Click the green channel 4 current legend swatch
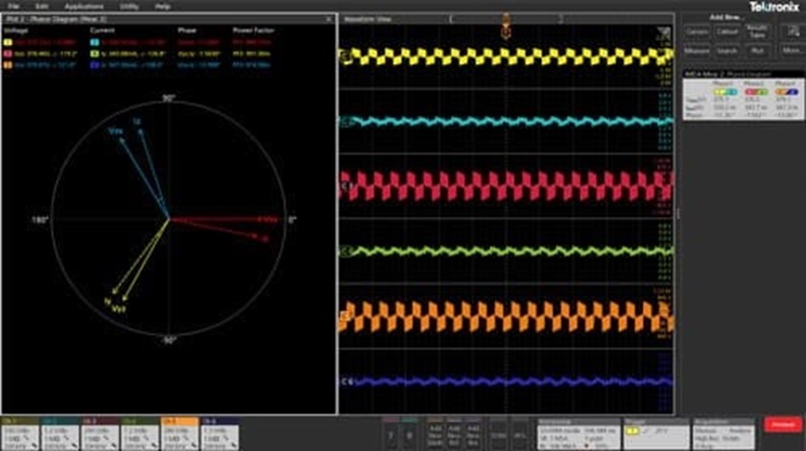 (95, 54)
